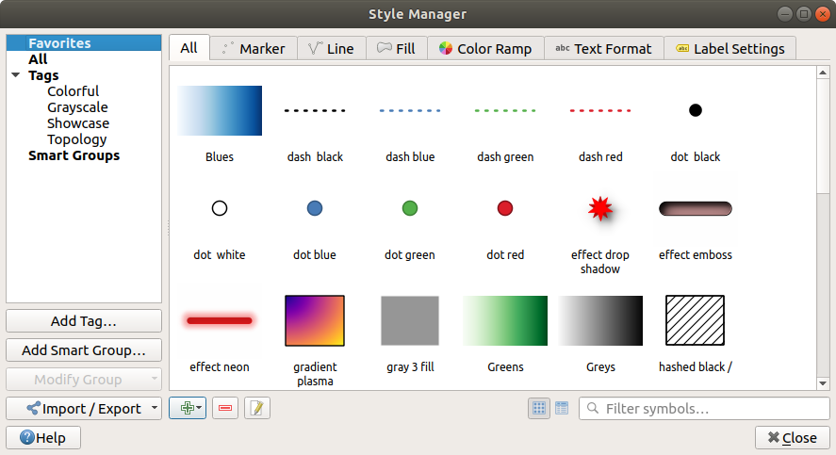Select the effect neon line symbol
Screen dimensions: 836x455
[x=220, y=320]
